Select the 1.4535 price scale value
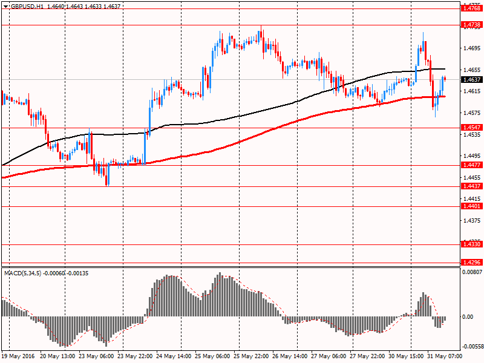Screen dimensions: 484x363 [x=473, y=134]
